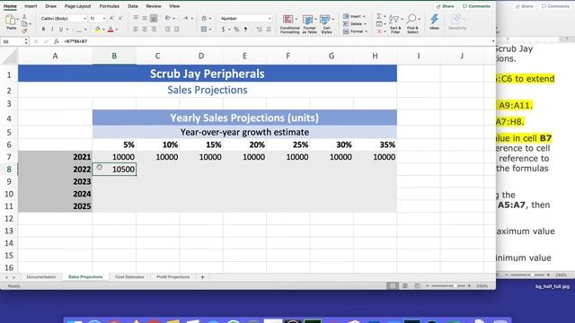The image size is (575, 323).
Task: Open Find & Select menu
Action: pyautogui.click(x=412, y=24)
